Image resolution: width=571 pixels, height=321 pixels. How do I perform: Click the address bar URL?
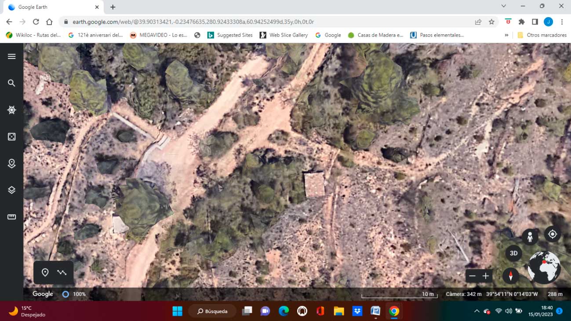[x=193, y=22]
